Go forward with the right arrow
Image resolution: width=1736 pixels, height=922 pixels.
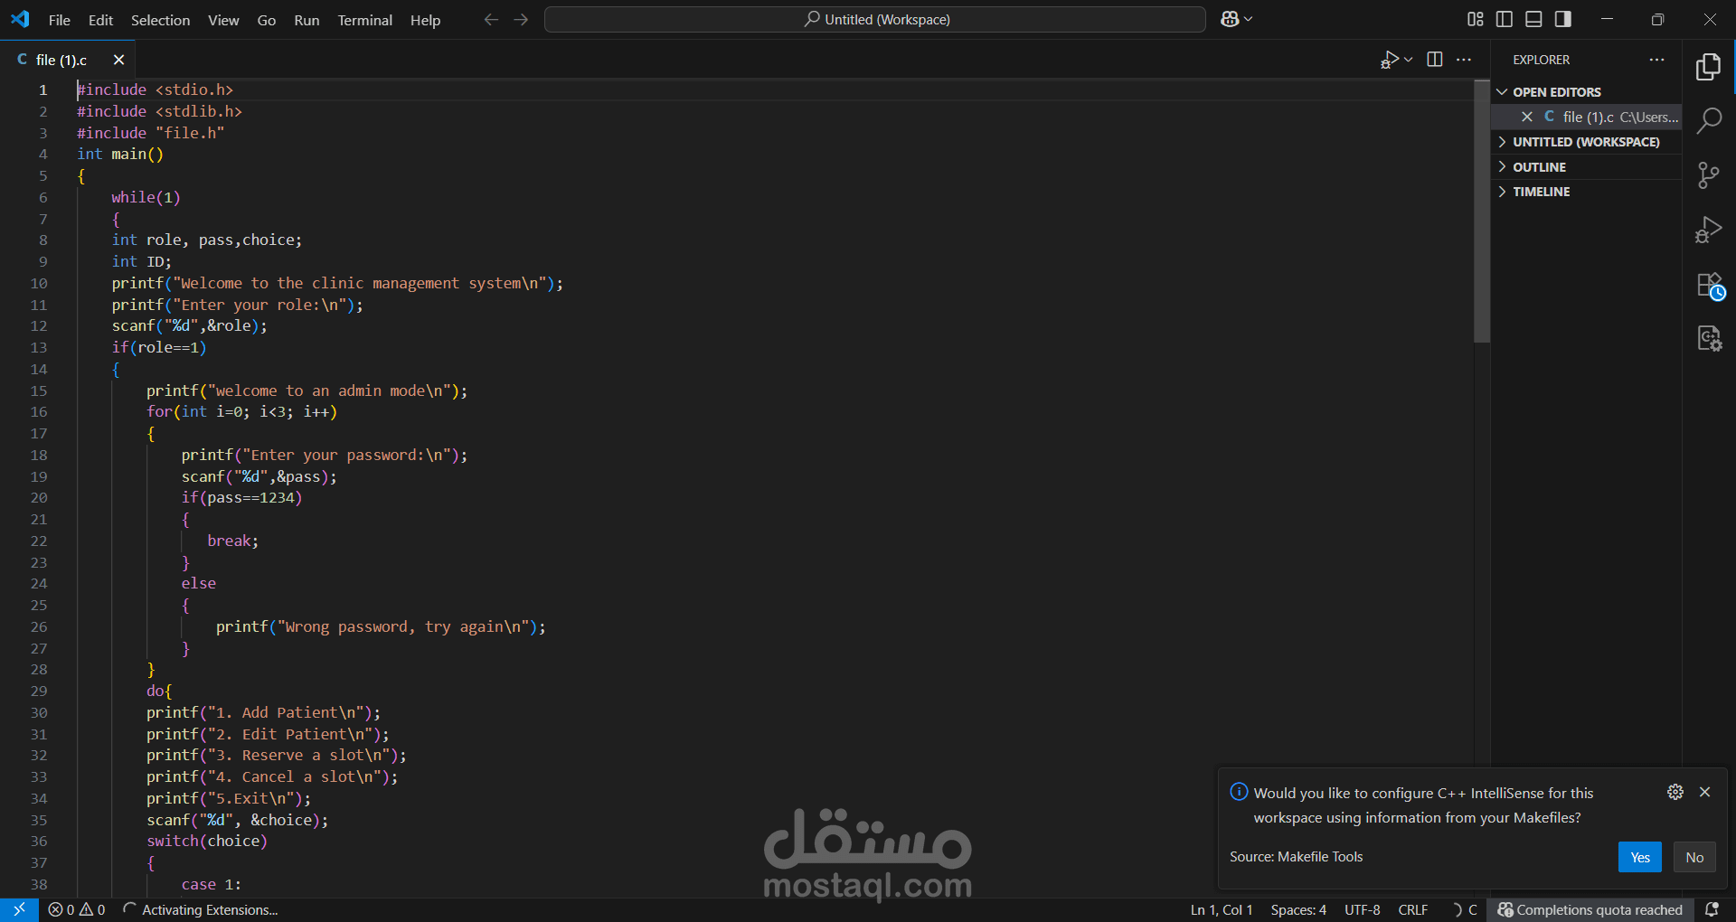point(521,19)
